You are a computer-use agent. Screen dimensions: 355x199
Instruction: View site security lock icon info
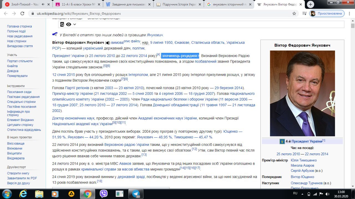33,14
